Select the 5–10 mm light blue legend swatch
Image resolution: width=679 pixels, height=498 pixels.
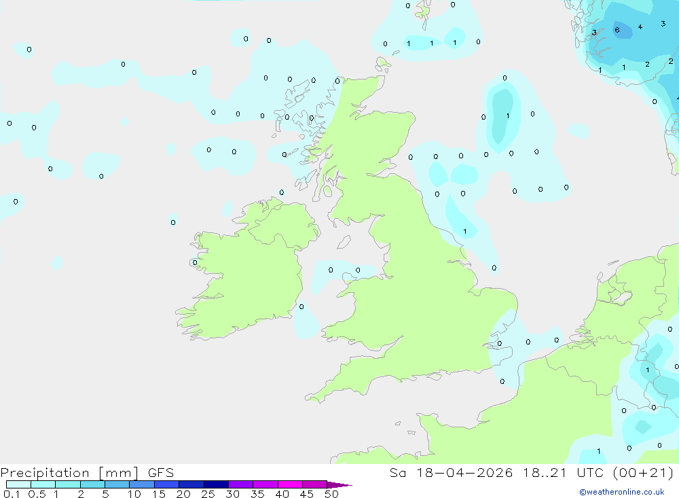117,484
